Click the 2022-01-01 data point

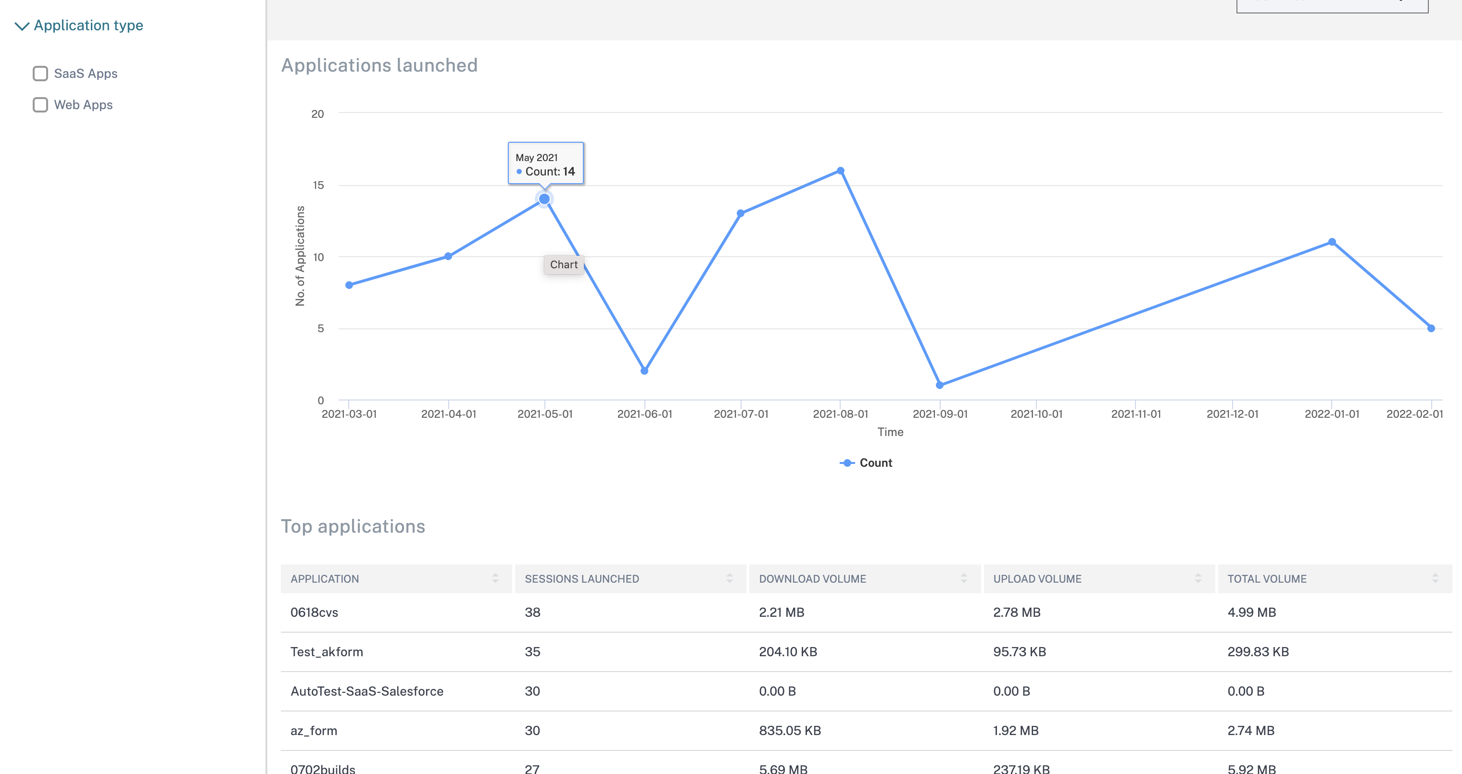[1332, 242]
